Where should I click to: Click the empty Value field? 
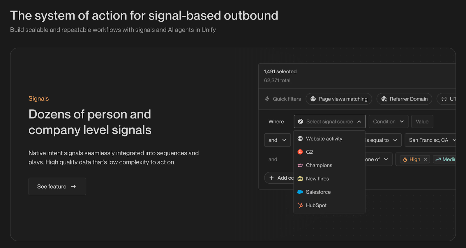[422, 121]
